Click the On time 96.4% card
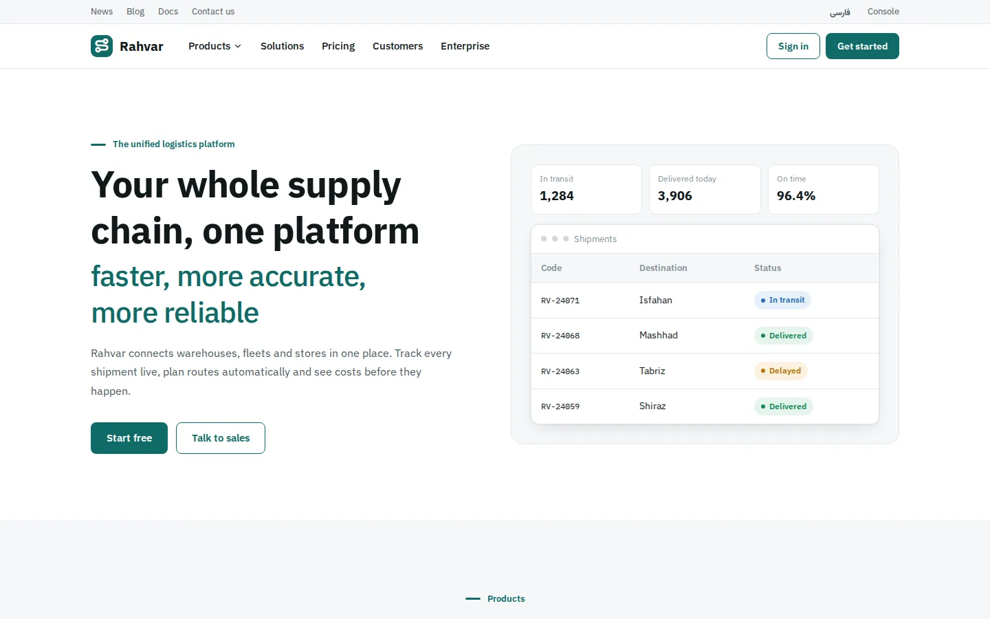This screenshot has height=619, width=990. (x=824, y=189)
